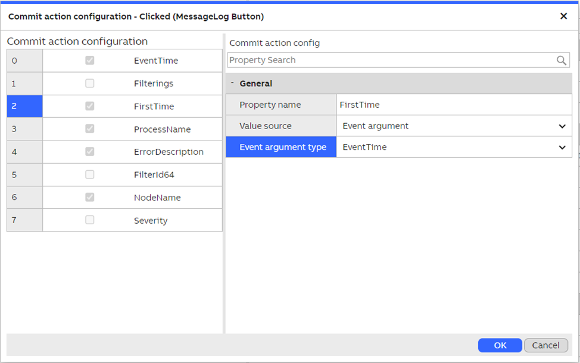Toggle the ErrorDescription checkbox
This screenshot has width=580, height=363.
click(x=89, y=152)
